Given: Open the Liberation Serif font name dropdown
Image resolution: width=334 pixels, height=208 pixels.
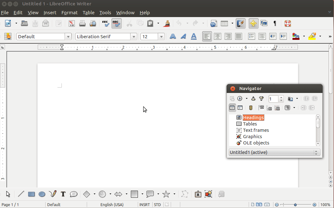Looking at the screenshot, I should [134, 37].
